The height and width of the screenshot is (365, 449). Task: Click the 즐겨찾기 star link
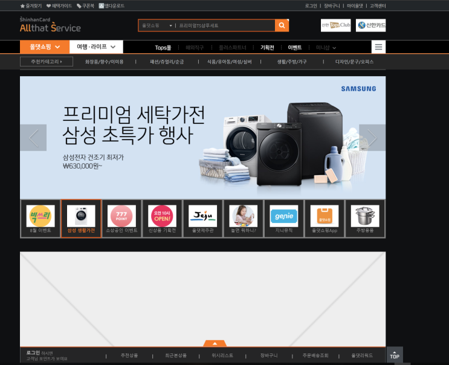point(31,5)
